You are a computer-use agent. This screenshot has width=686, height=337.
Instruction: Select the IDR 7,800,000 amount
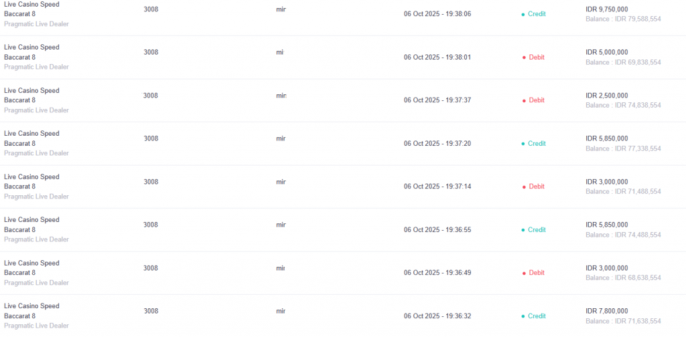pyautogui.click(x=607, y=311)
